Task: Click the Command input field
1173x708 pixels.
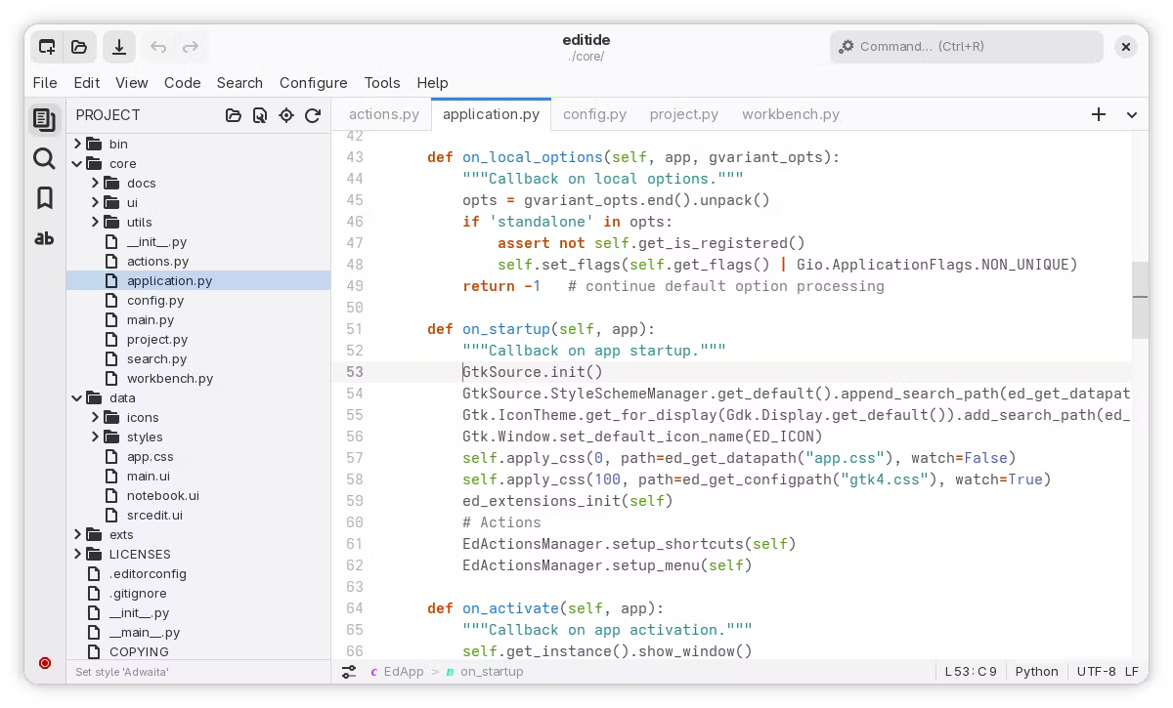Action: tap(967, 46)
